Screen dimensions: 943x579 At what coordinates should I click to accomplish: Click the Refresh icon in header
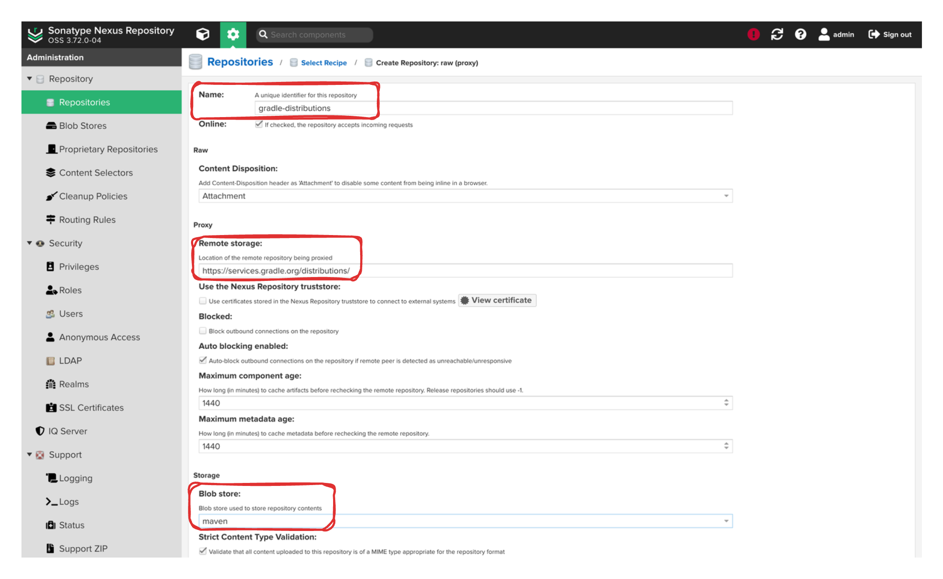[777, 34]
